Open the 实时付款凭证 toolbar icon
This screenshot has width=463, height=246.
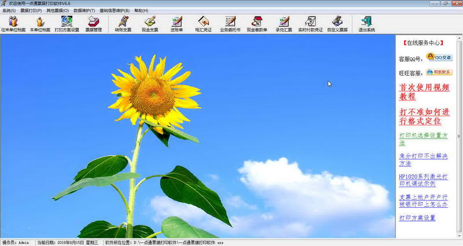[310, 24]
